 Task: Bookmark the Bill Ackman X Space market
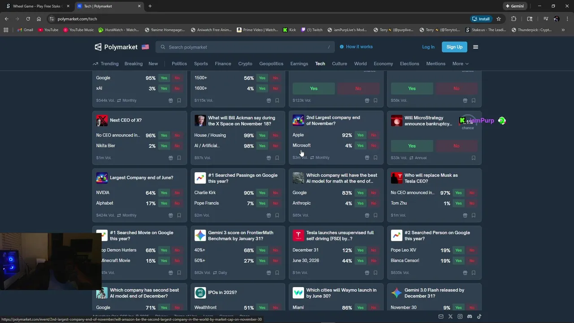point(277,158)
